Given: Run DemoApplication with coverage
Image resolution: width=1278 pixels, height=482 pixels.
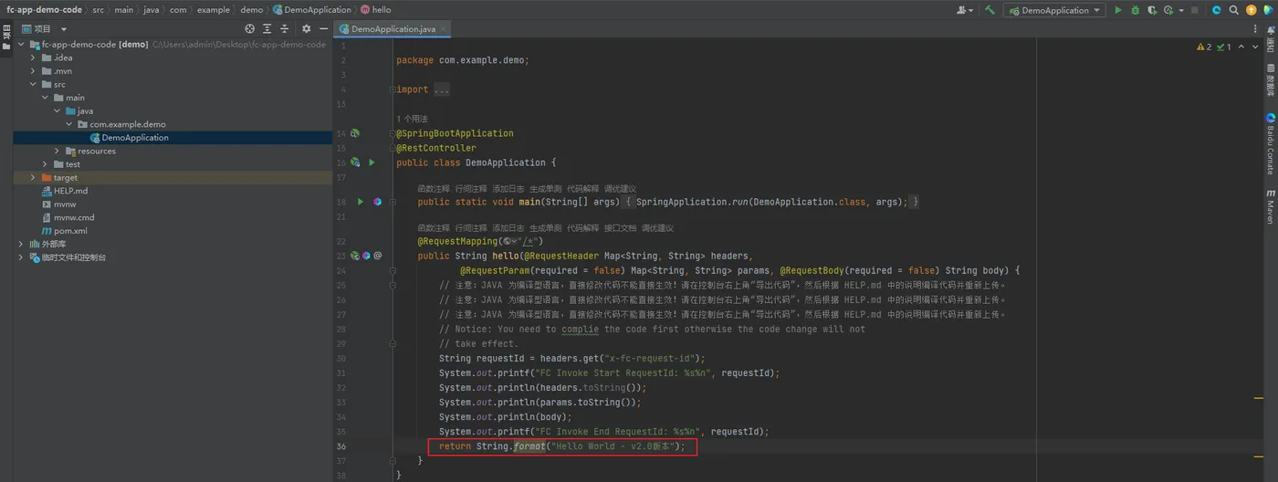Looking at the screenshot, I should pos(1152,10).
